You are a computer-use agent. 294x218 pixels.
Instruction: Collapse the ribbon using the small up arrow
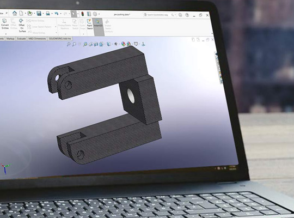click(x=212, y=33)
